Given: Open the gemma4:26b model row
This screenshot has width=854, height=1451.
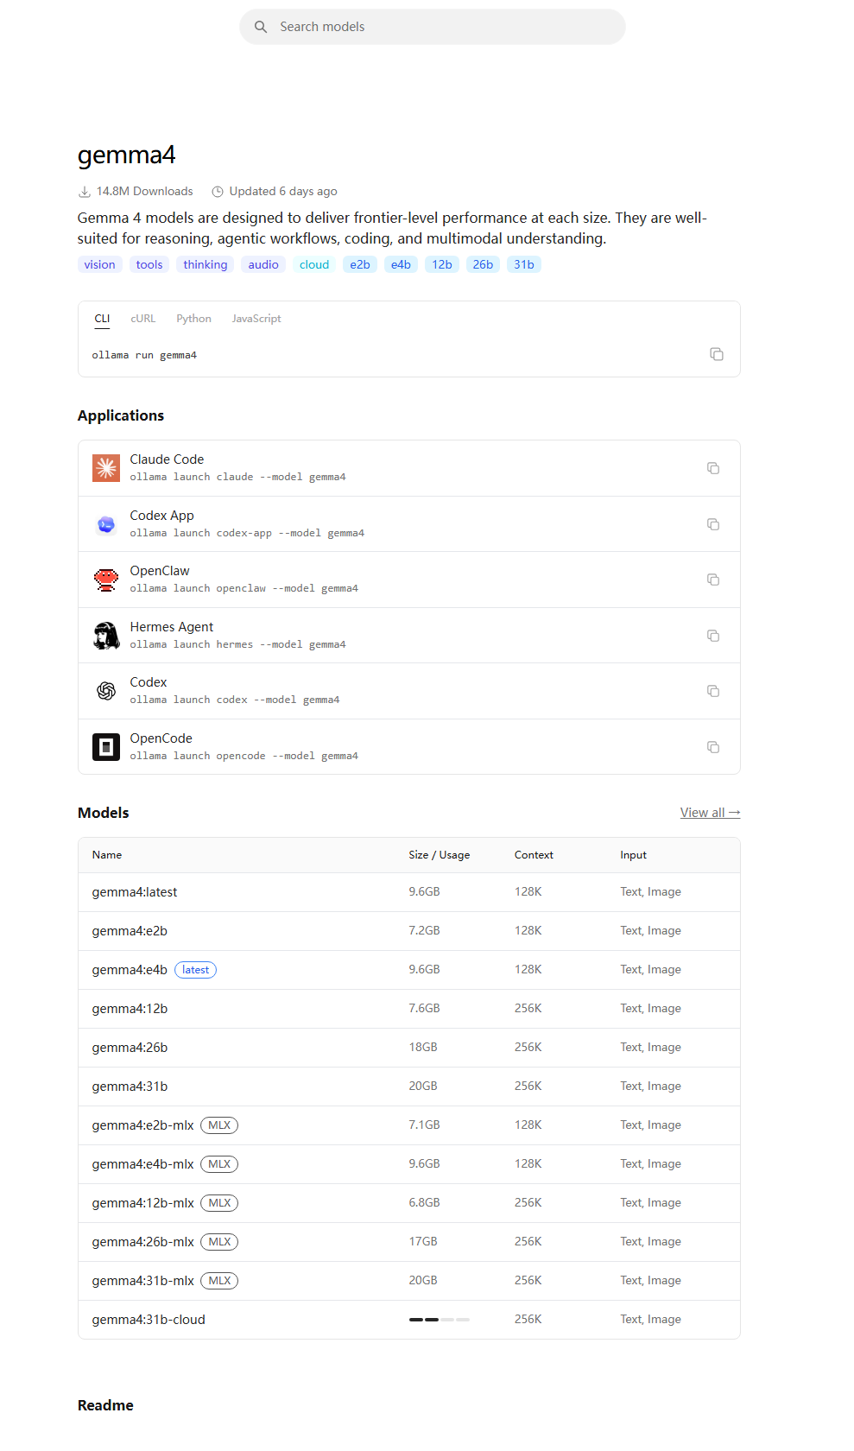Looking at the screenshot, I should pos(409,1048).
